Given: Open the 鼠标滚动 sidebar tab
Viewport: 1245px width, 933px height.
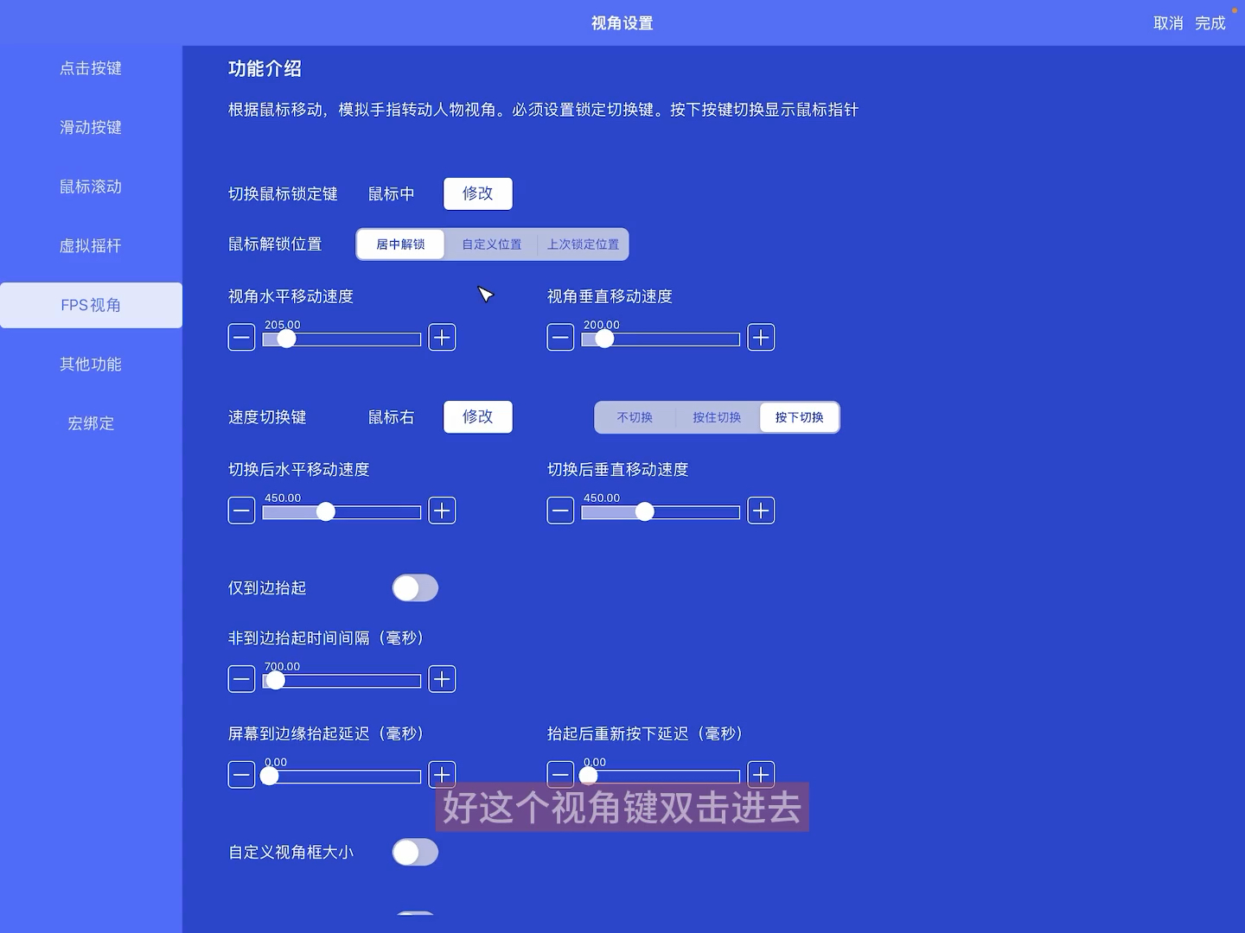Looking at the screenshot, I should 91,187.
